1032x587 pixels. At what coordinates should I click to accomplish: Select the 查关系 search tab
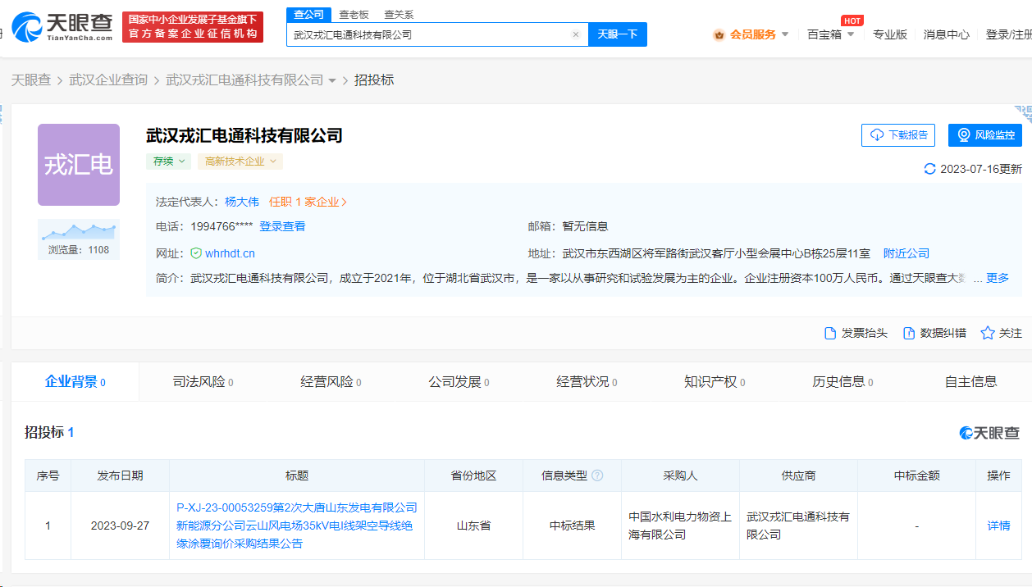tap(399, 15)
